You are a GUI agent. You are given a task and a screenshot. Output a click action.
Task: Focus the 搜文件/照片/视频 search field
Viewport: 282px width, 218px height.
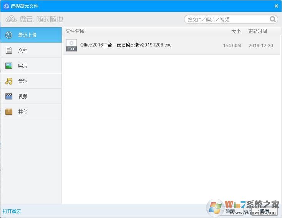pyautogui.click(x=231, y=19)
